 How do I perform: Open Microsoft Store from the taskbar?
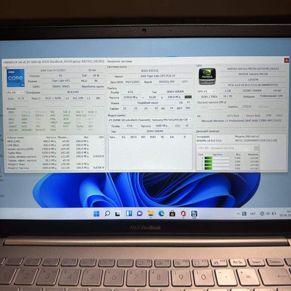pos(172,214)
